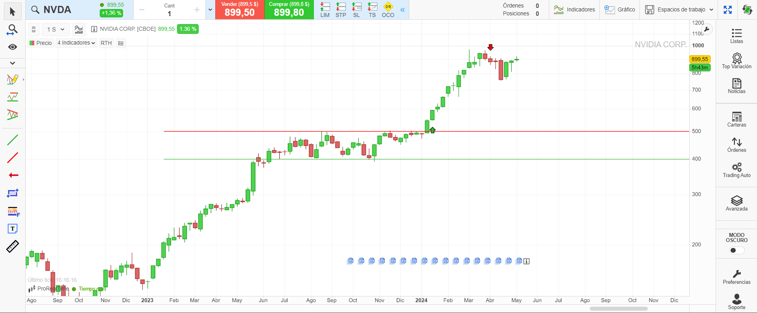757x313 pixels.
Task: Select the TS trailing stop icon
Action: (x=372, y=10)
